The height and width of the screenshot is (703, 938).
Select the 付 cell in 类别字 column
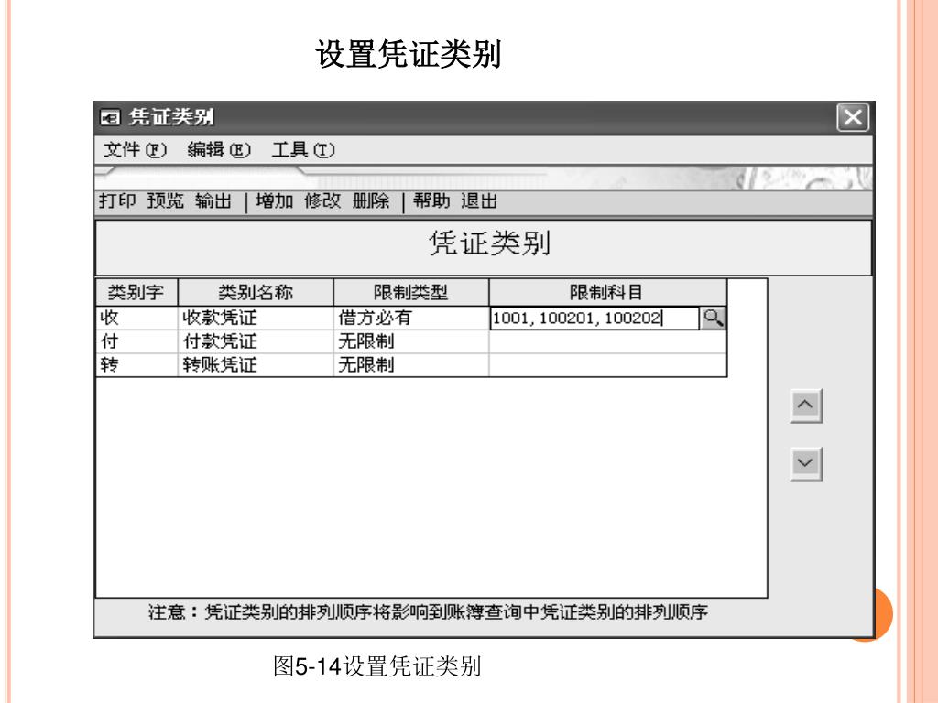point(136,341)
